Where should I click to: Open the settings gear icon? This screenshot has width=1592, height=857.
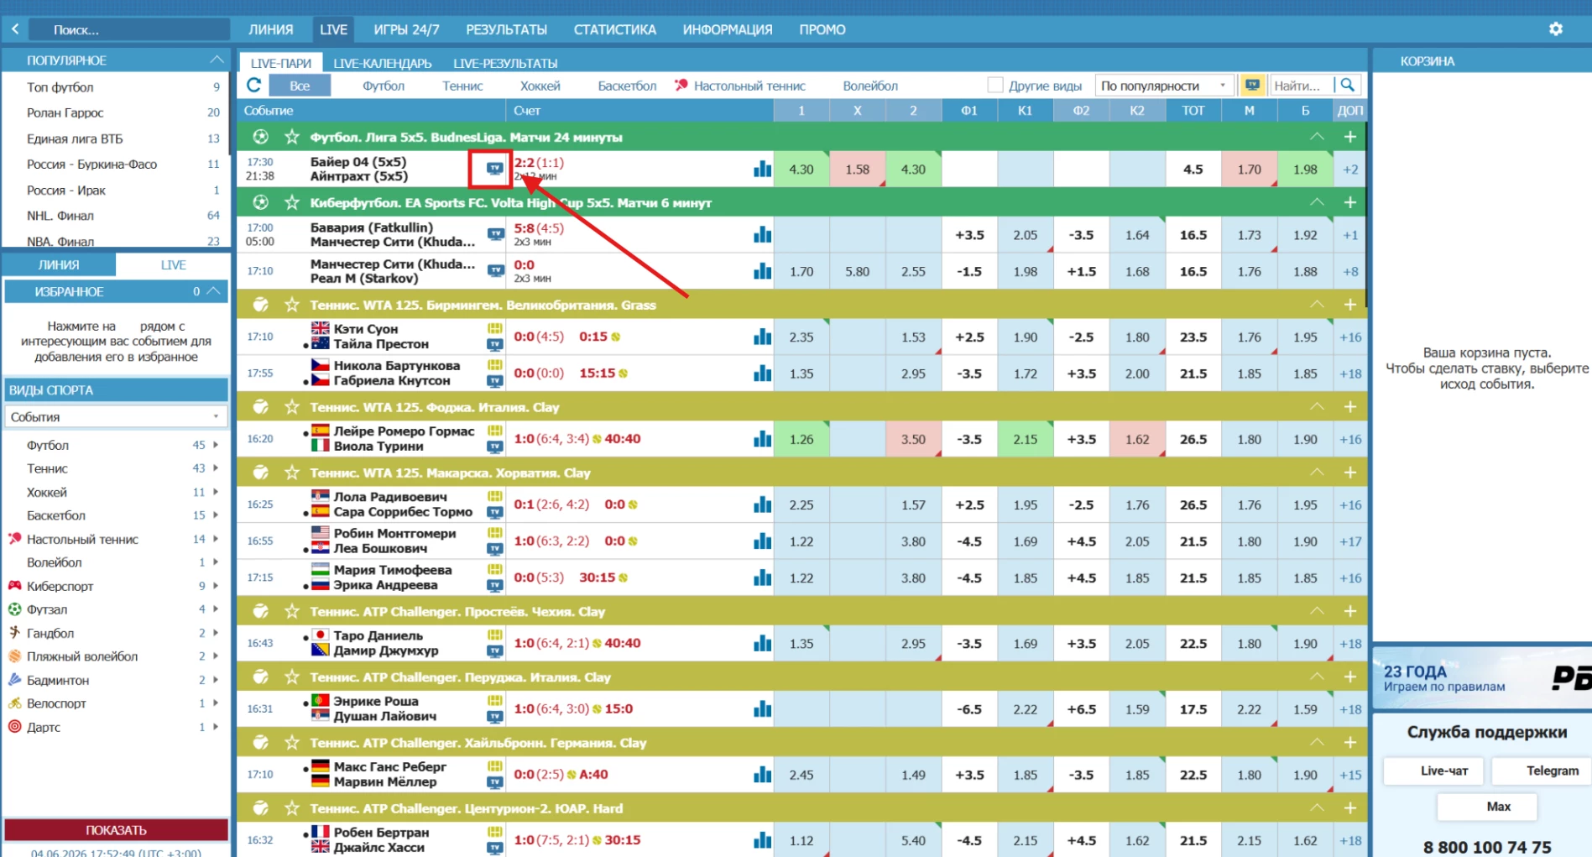[1555, 29]
